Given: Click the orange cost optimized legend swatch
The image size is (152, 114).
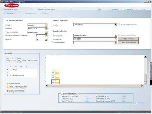Looking at the screenshot, I should pyautogui.click(x=8, y=91).
